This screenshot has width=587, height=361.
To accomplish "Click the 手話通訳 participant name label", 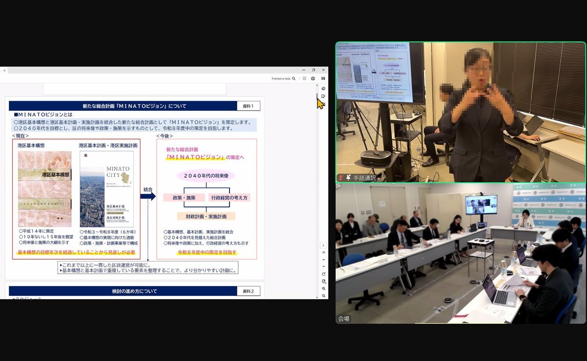I will (x=364, y=178).
